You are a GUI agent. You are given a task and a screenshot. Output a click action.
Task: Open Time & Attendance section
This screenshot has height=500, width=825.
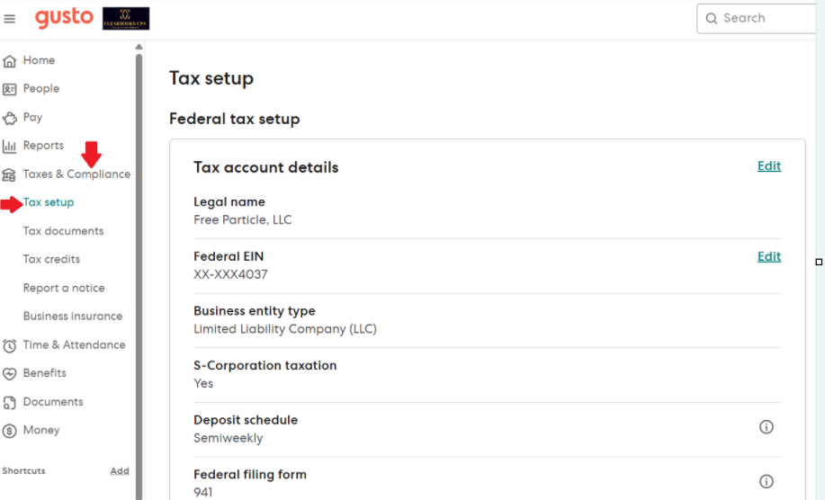point(74,344)
